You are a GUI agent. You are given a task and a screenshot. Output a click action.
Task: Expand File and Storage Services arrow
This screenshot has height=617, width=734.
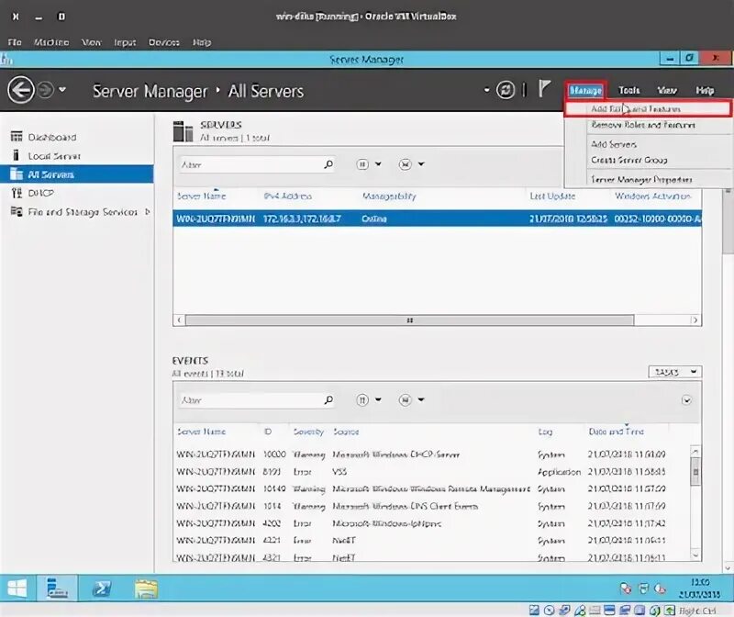click(148, 212)
